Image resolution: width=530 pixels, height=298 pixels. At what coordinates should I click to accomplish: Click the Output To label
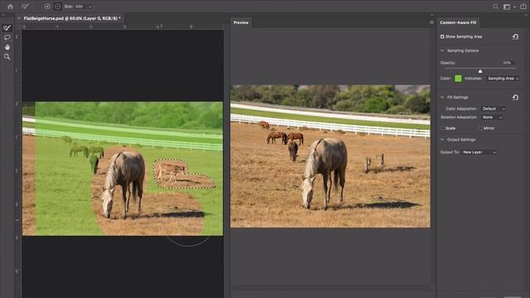pyautogui.click(x=450, y=152)
